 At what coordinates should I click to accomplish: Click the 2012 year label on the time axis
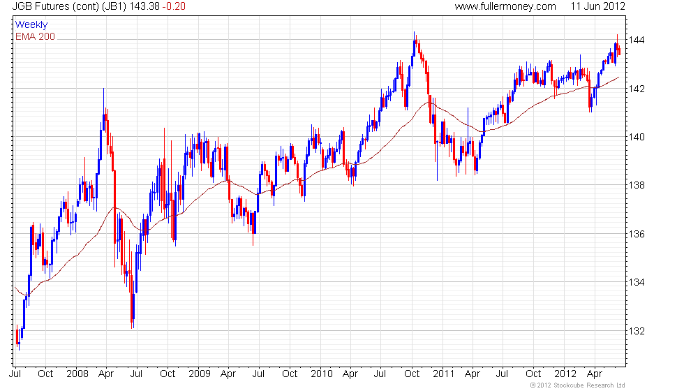[x=565, y=374]
